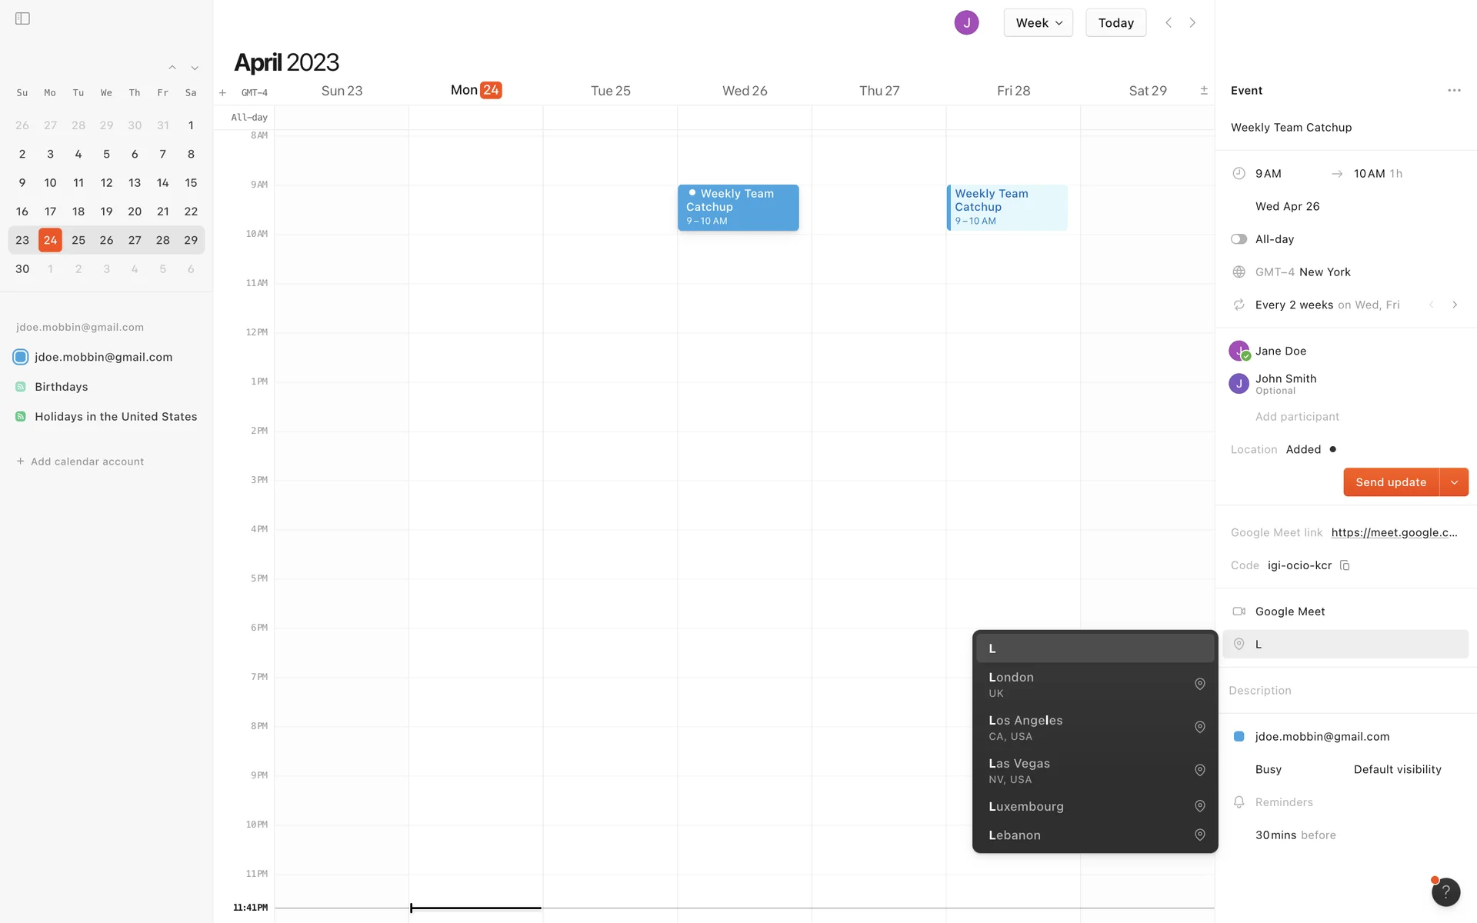
Task: Toggle jdoe.mobbin@gmail.com calendar checkbox
Action: (21, 357)
